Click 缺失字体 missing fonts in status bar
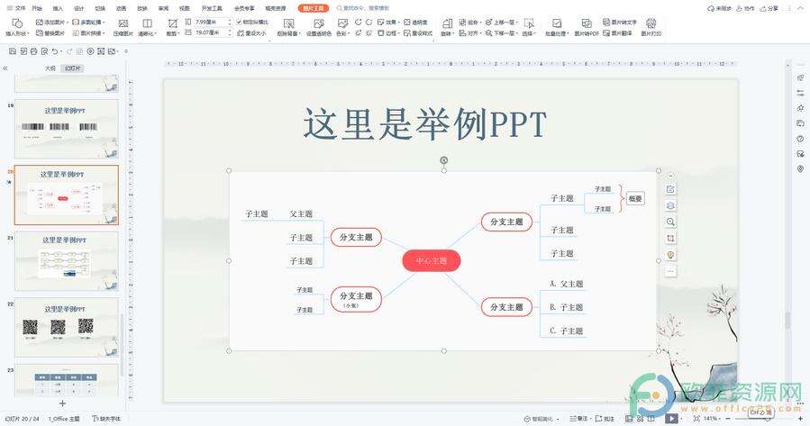This screenshot has height=426, width=810. coord(106,418)
